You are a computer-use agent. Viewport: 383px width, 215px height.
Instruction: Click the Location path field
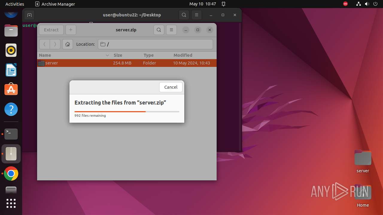click(x=155, y=44)
